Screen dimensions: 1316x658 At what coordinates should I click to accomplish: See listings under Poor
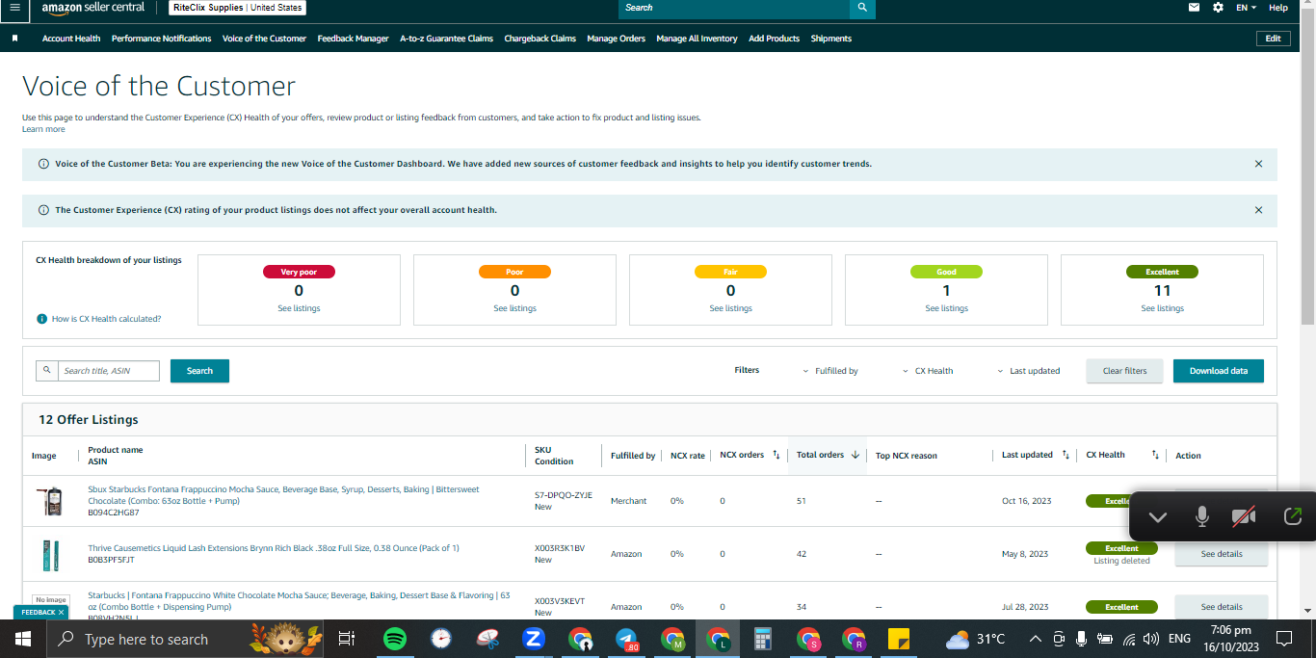[x=514, y=308]
